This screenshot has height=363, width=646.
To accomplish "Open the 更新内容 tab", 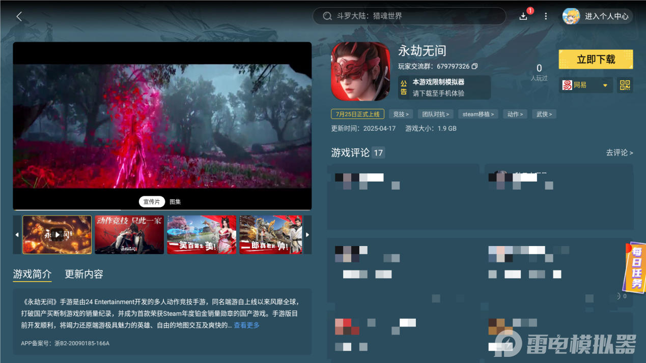I will pos(83,274).
